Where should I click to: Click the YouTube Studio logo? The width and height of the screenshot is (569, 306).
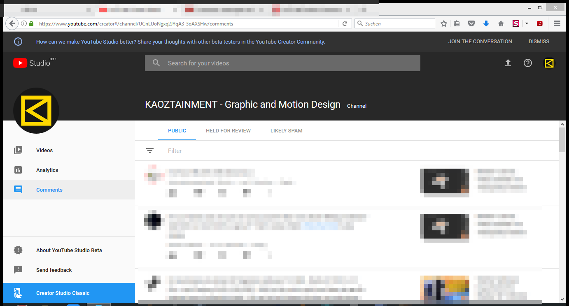coord(32,63)
